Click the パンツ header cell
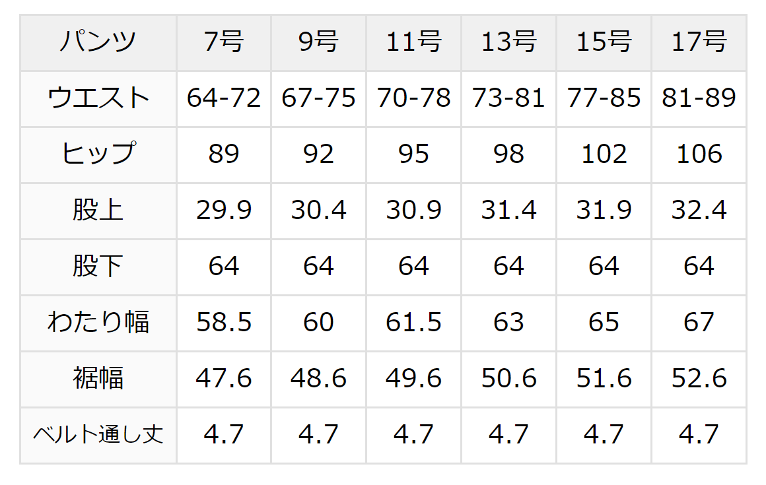The width and height of the screenshot is (766, 485). tap(98, 42)
